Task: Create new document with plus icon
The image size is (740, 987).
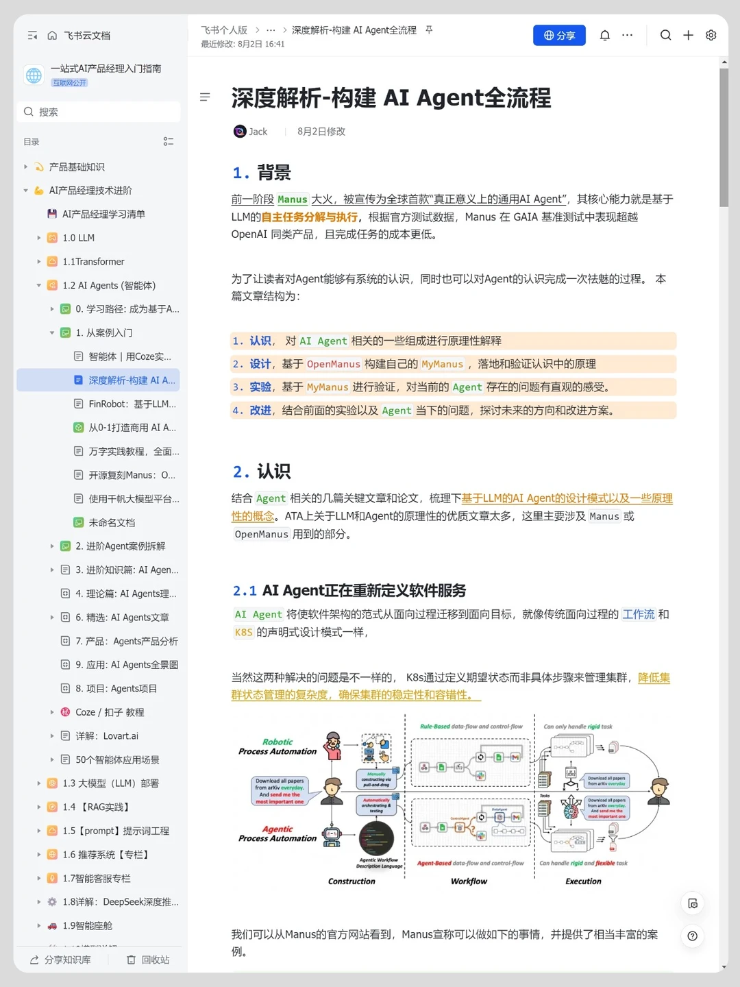Action: (688, 35)
